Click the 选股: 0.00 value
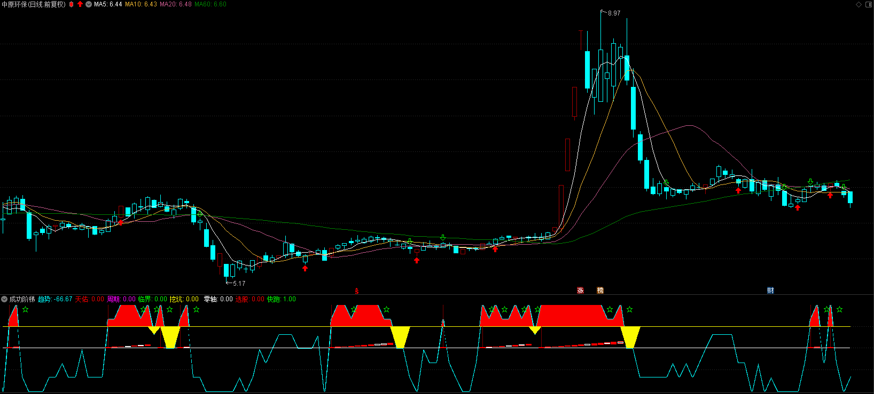This screenshot has width=874, height=394. tap(250, 299)
